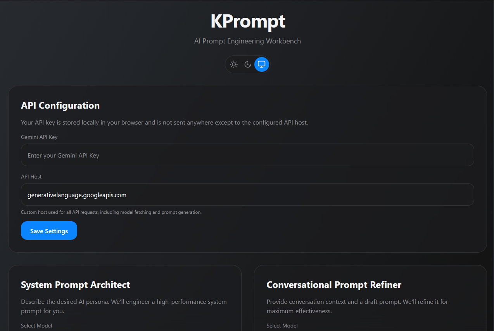
Task: Click Select Model under Conversational Prompt Refiner
Action: point(282,326)
